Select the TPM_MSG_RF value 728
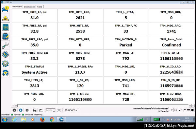196x129 pixels. 126,100
